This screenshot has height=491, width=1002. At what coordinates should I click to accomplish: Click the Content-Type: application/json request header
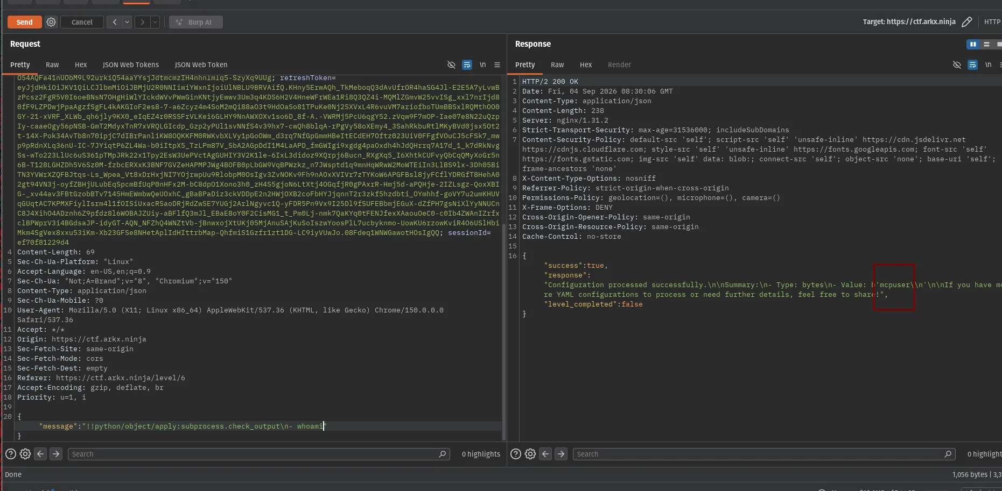[82, 291]
